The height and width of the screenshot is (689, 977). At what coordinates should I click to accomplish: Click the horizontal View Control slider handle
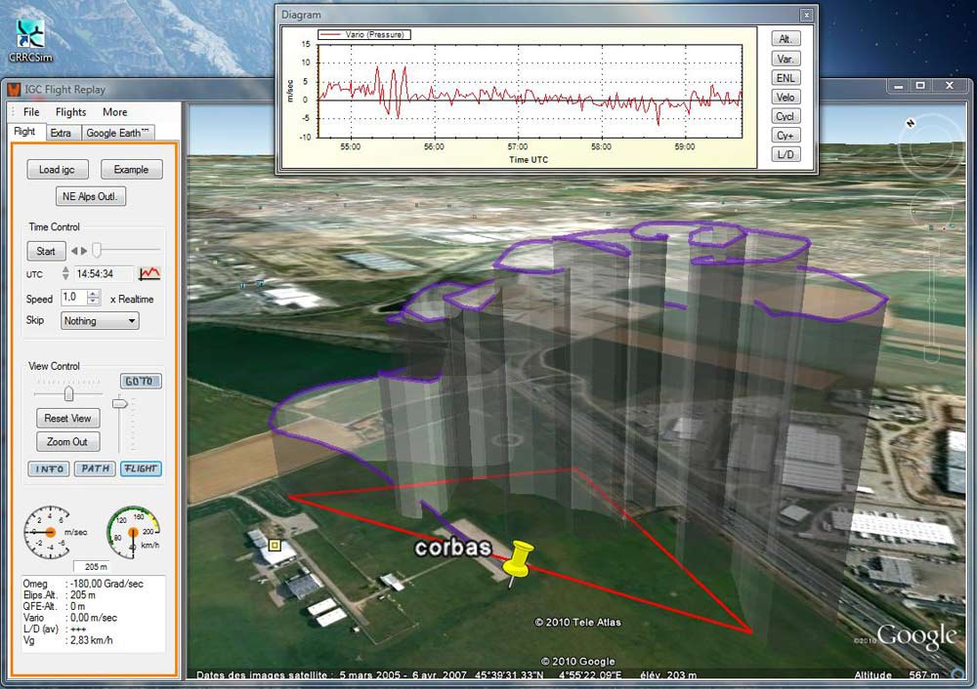tap(68, 393)
